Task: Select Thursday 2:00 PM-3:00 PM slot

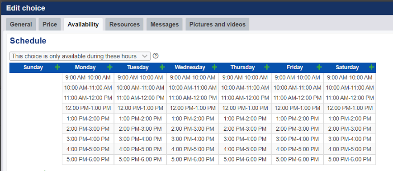Action: (x=245, y=129)
